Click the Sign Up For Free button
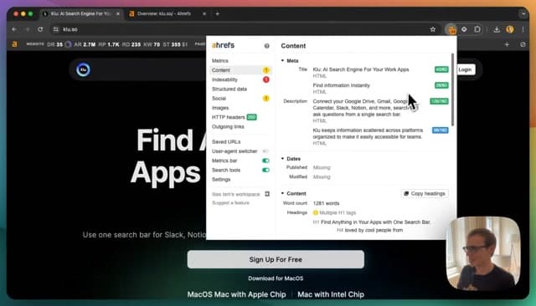The image size is (536, 306). click(x=276, y=260)
